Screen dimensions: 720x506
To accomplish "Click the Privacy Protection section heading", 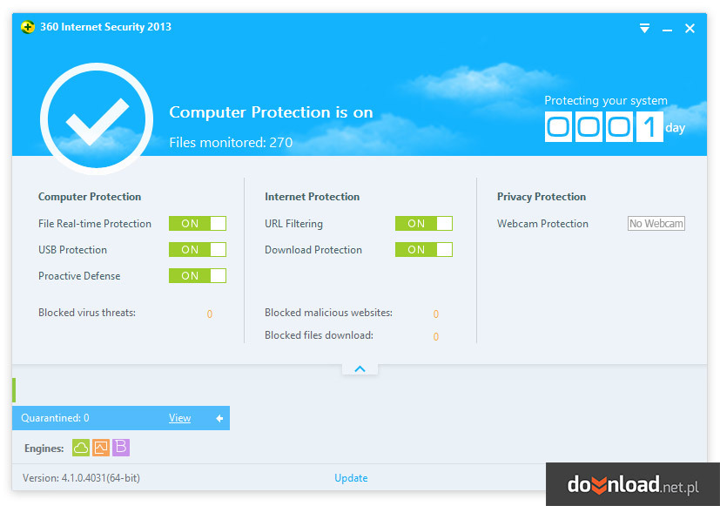I will [x=542, y=197].
